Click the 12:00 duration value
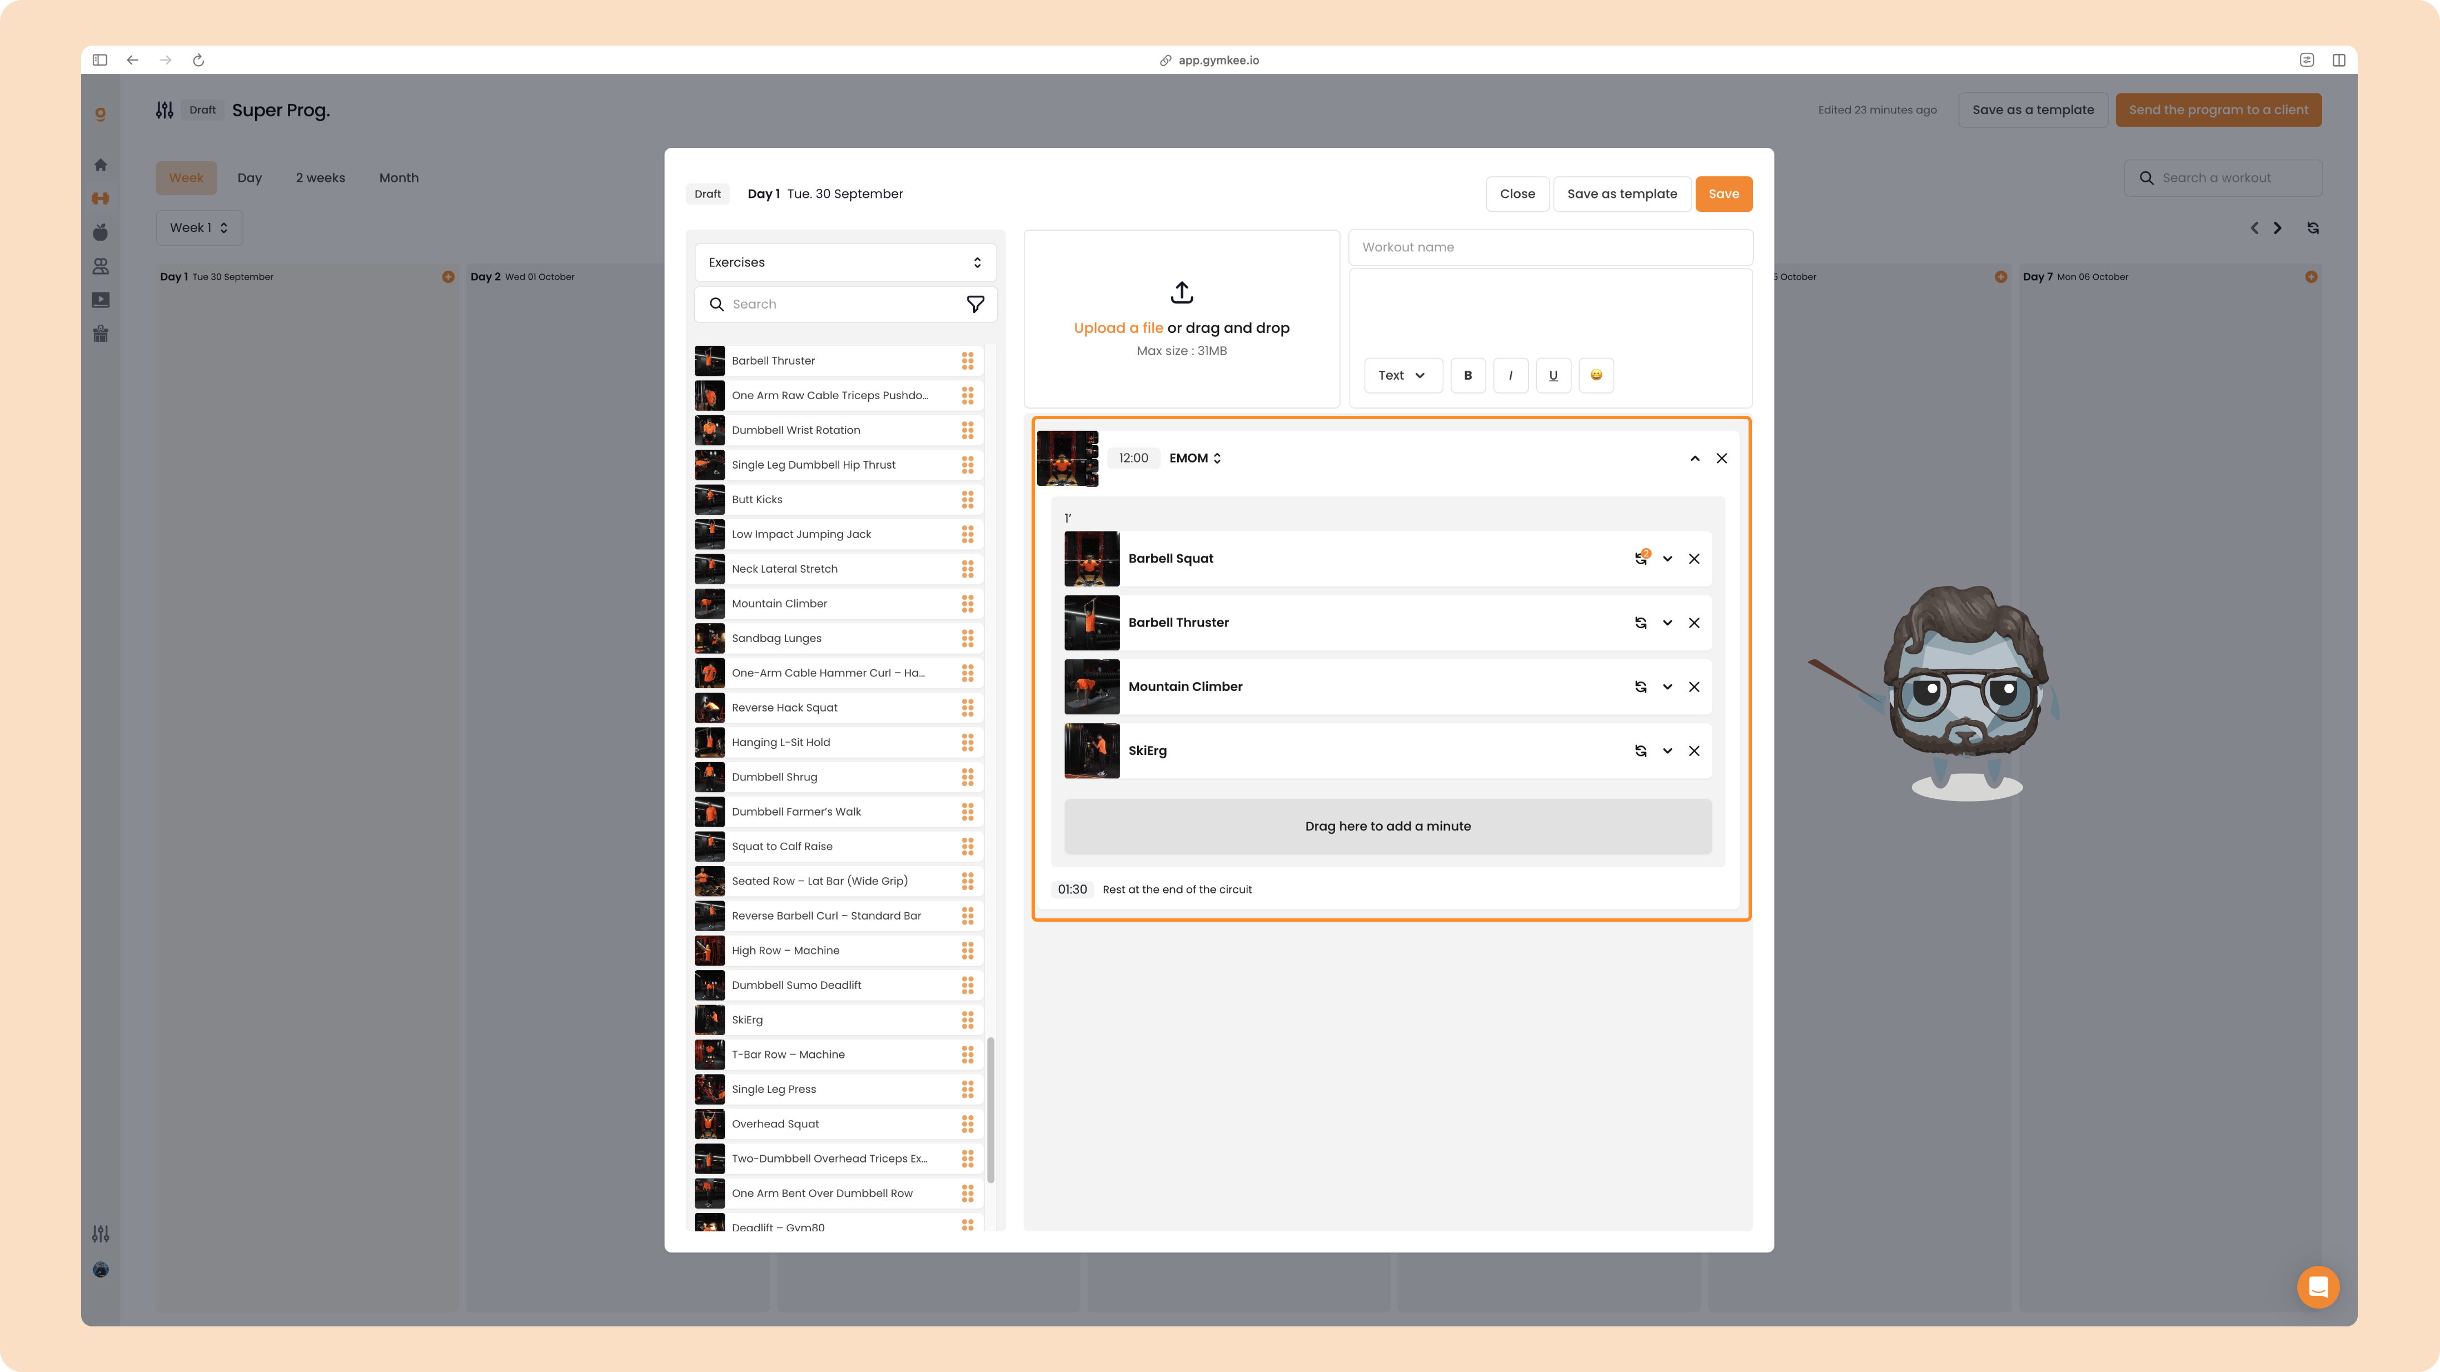The image size is (2440, 1372). (x=1133, y=458)
